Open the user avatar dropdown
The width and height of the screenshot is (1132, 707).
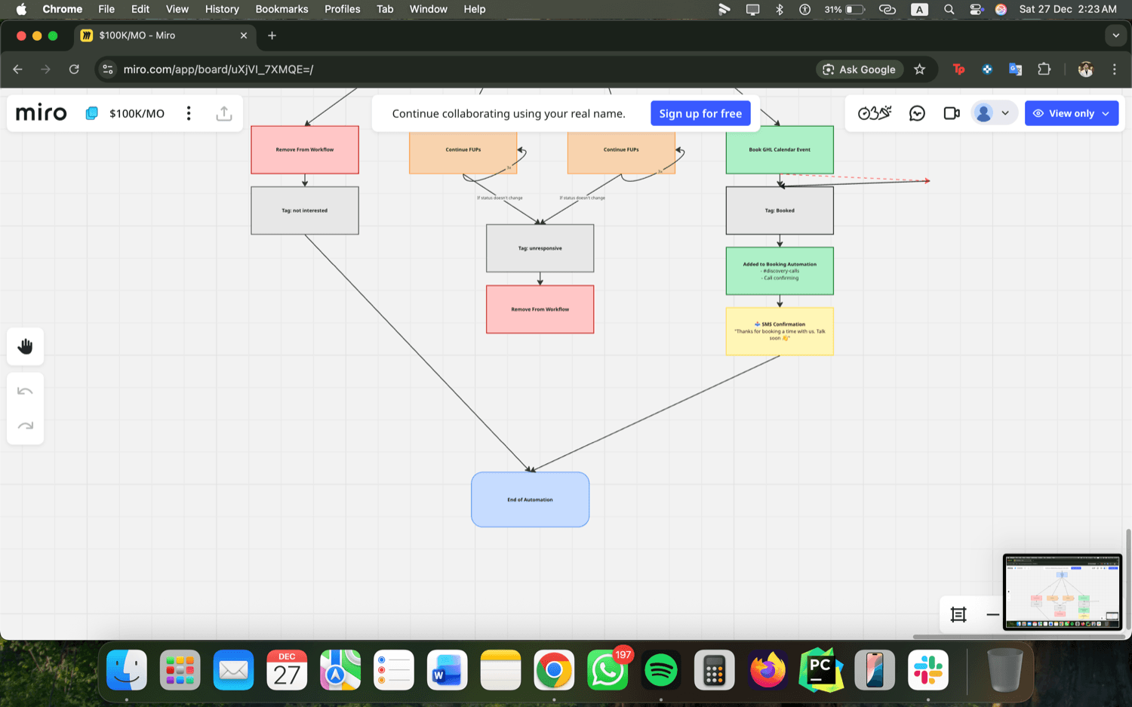(992, 113)
